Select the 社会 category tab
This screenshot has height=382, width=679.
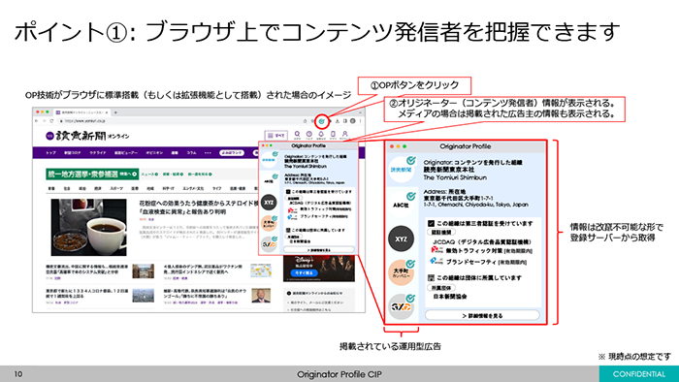(x=67, y=189)
